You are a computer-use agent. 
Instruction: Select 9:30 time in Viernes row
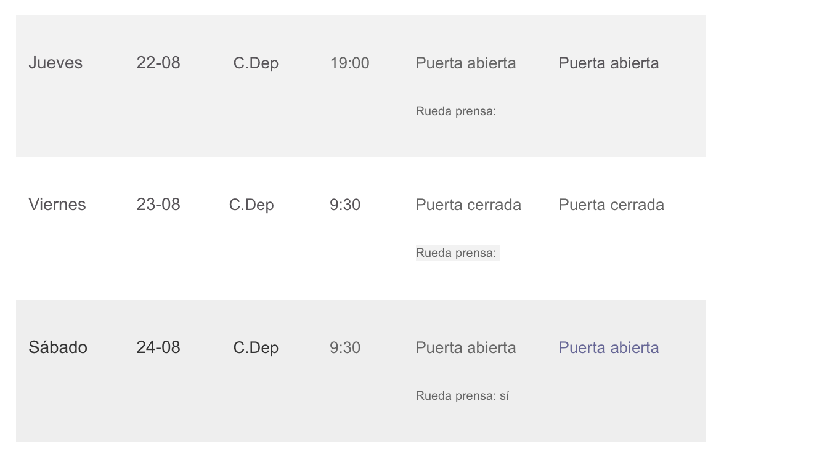pyautogui.click(x=345, y=205)
